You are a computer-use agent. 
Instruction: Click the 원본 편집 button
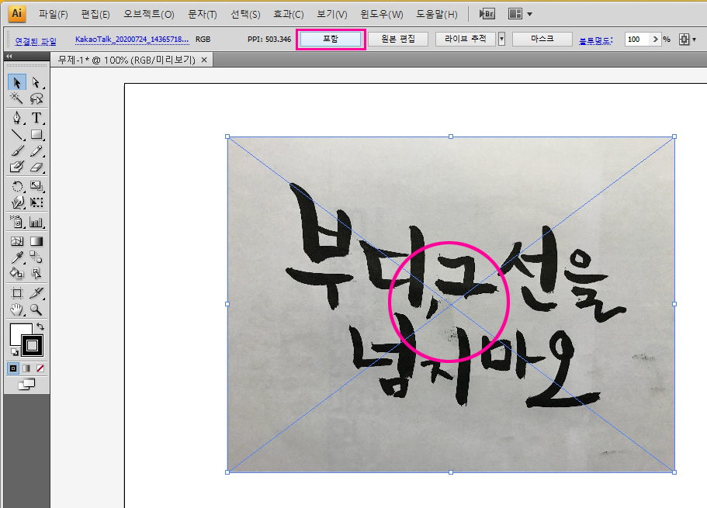(x=397, y=40)
